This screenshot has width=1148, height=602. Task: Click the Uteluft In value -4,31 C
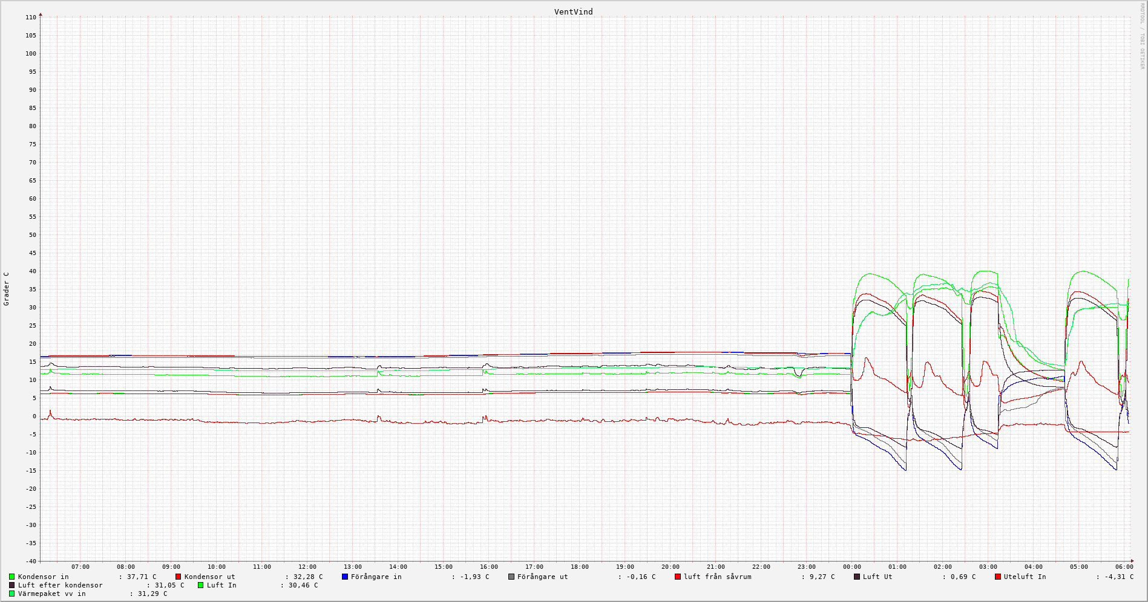[x=1118, y=577]
